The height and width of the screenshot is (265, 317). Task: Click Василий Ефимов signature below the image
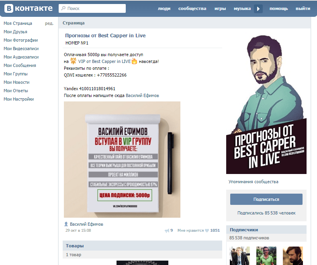pos(86,224)
